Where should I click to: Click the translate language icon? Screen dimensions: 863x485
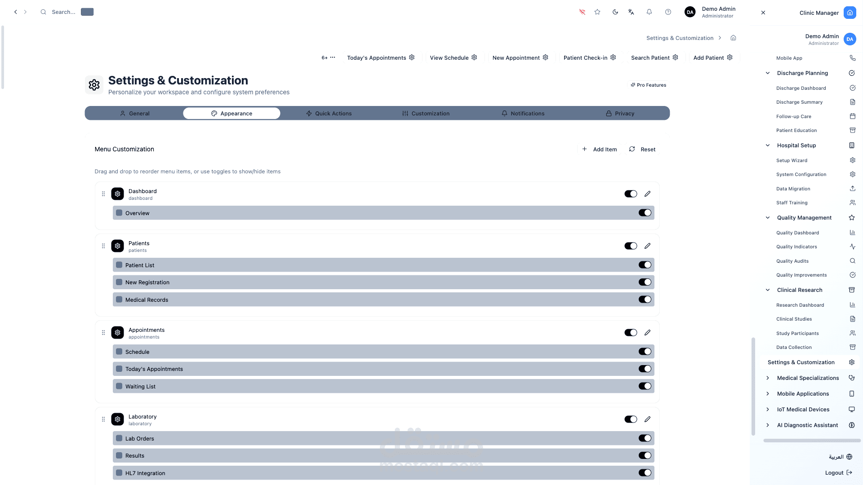click(631, 12)
